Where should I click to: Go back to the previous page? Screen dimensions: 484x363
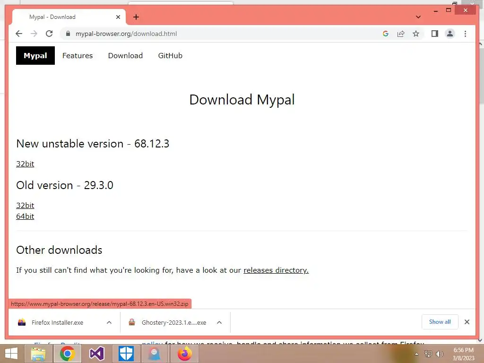(19, 34)
